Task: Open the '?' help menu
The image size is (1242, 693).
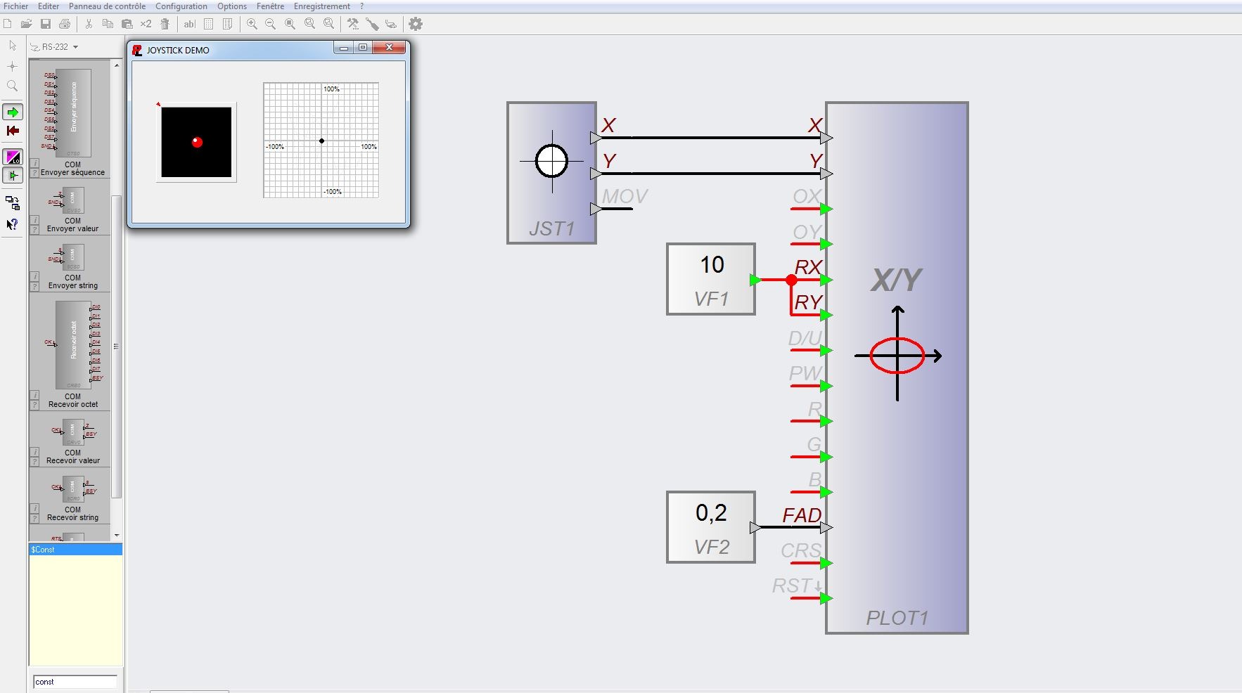Action: tap(361, 6)
